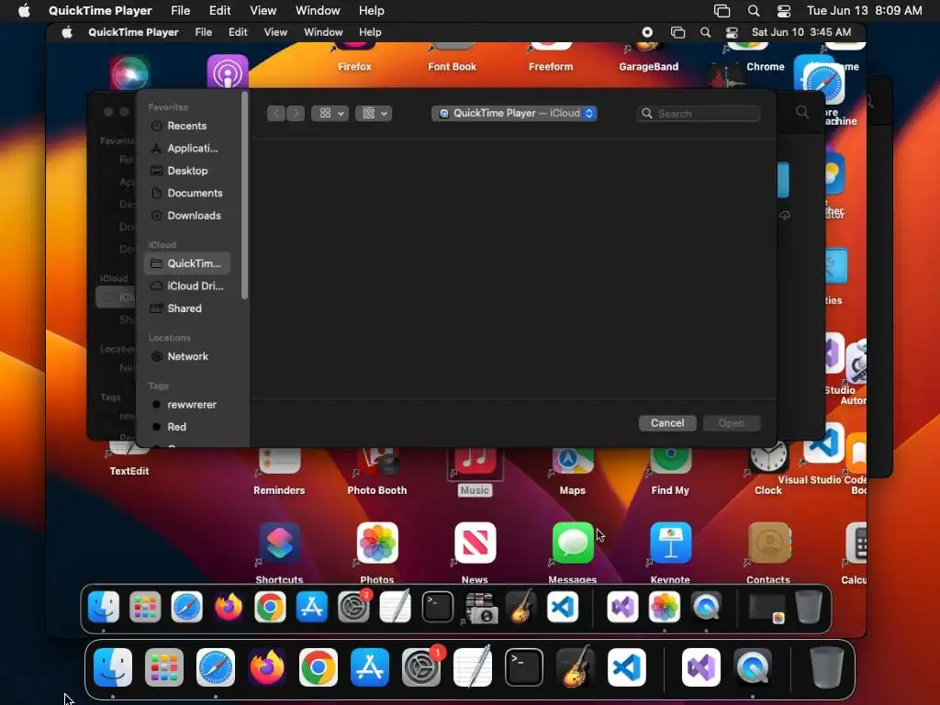Open App Store in the larger outer dock
The height and width of the screenshot is (705, 940).
coord(370,667)
